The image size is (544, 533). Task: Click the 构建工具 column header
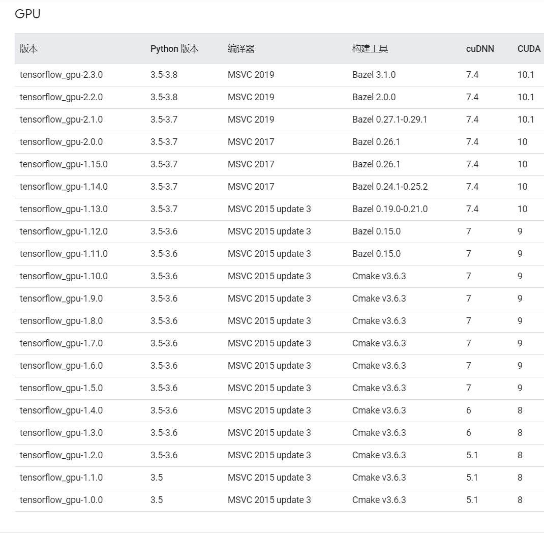[x=370, y=49]
